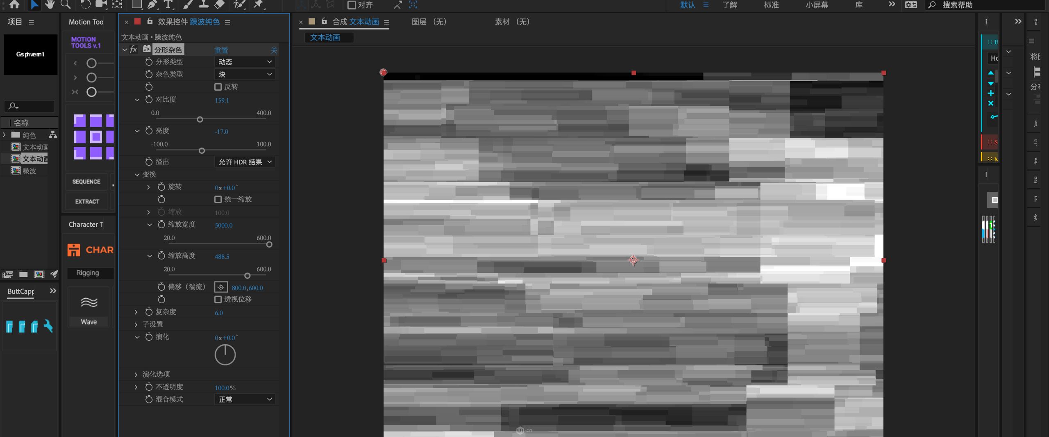Expand the 子设置 (Sub Settings) group

click(x=136, y=324)
